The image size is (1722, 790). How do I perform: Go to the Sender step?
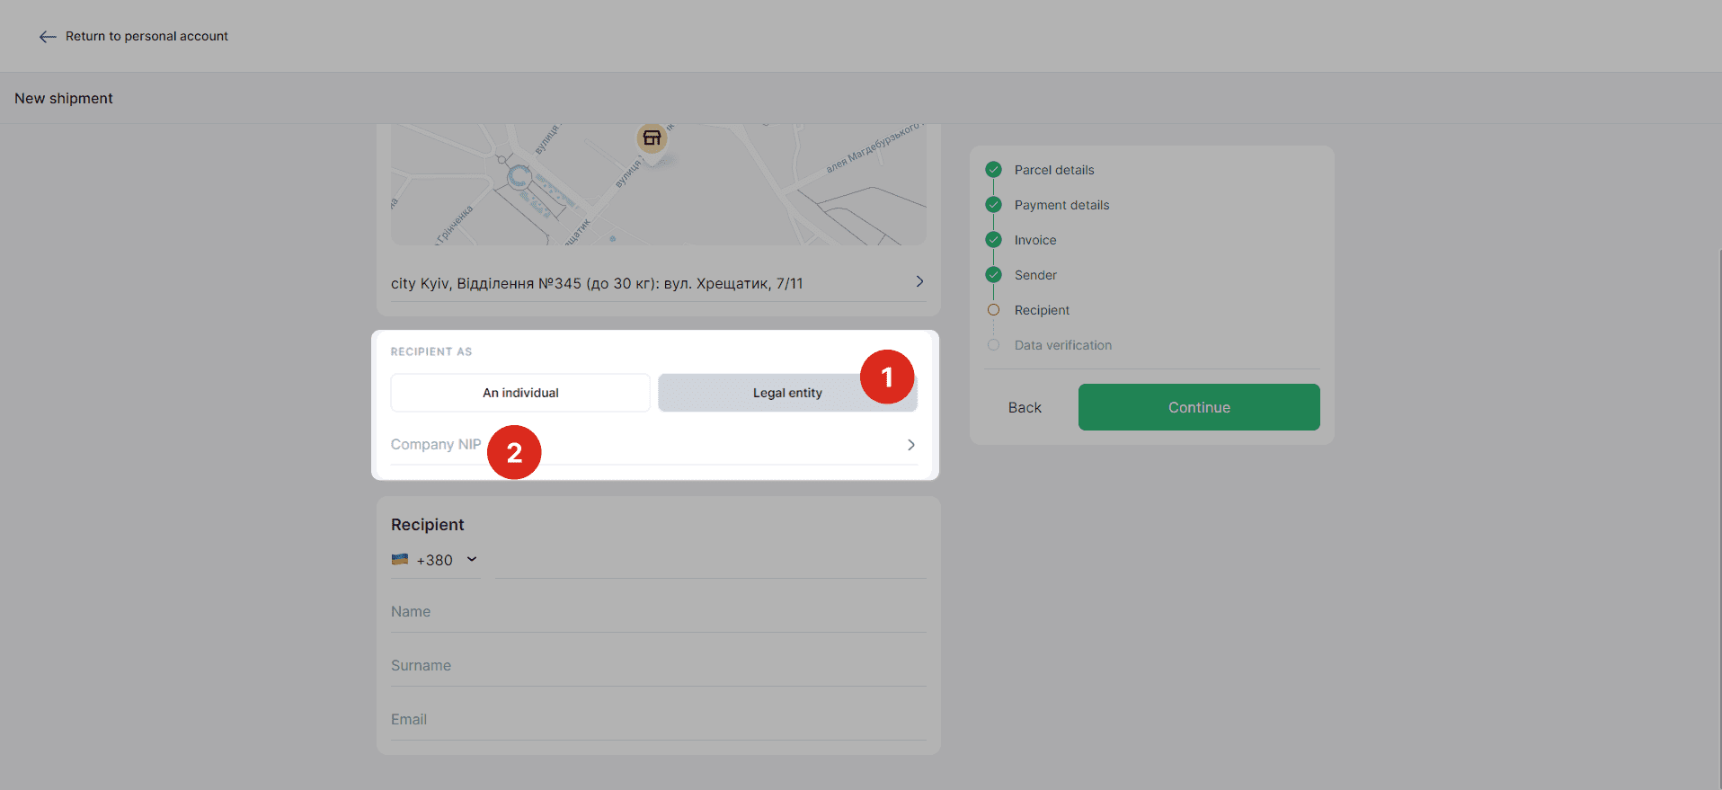(1035, 275)
